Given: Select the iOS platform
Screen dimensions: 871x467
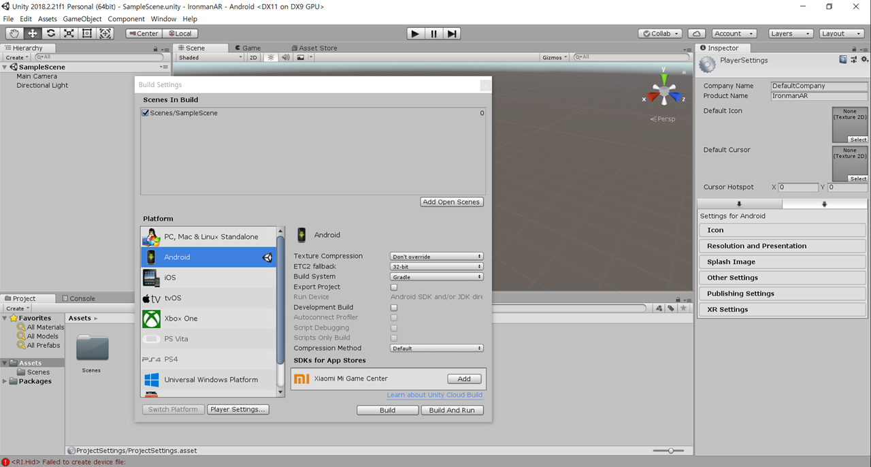Looking at the screenshot, I should click(208, 278).
